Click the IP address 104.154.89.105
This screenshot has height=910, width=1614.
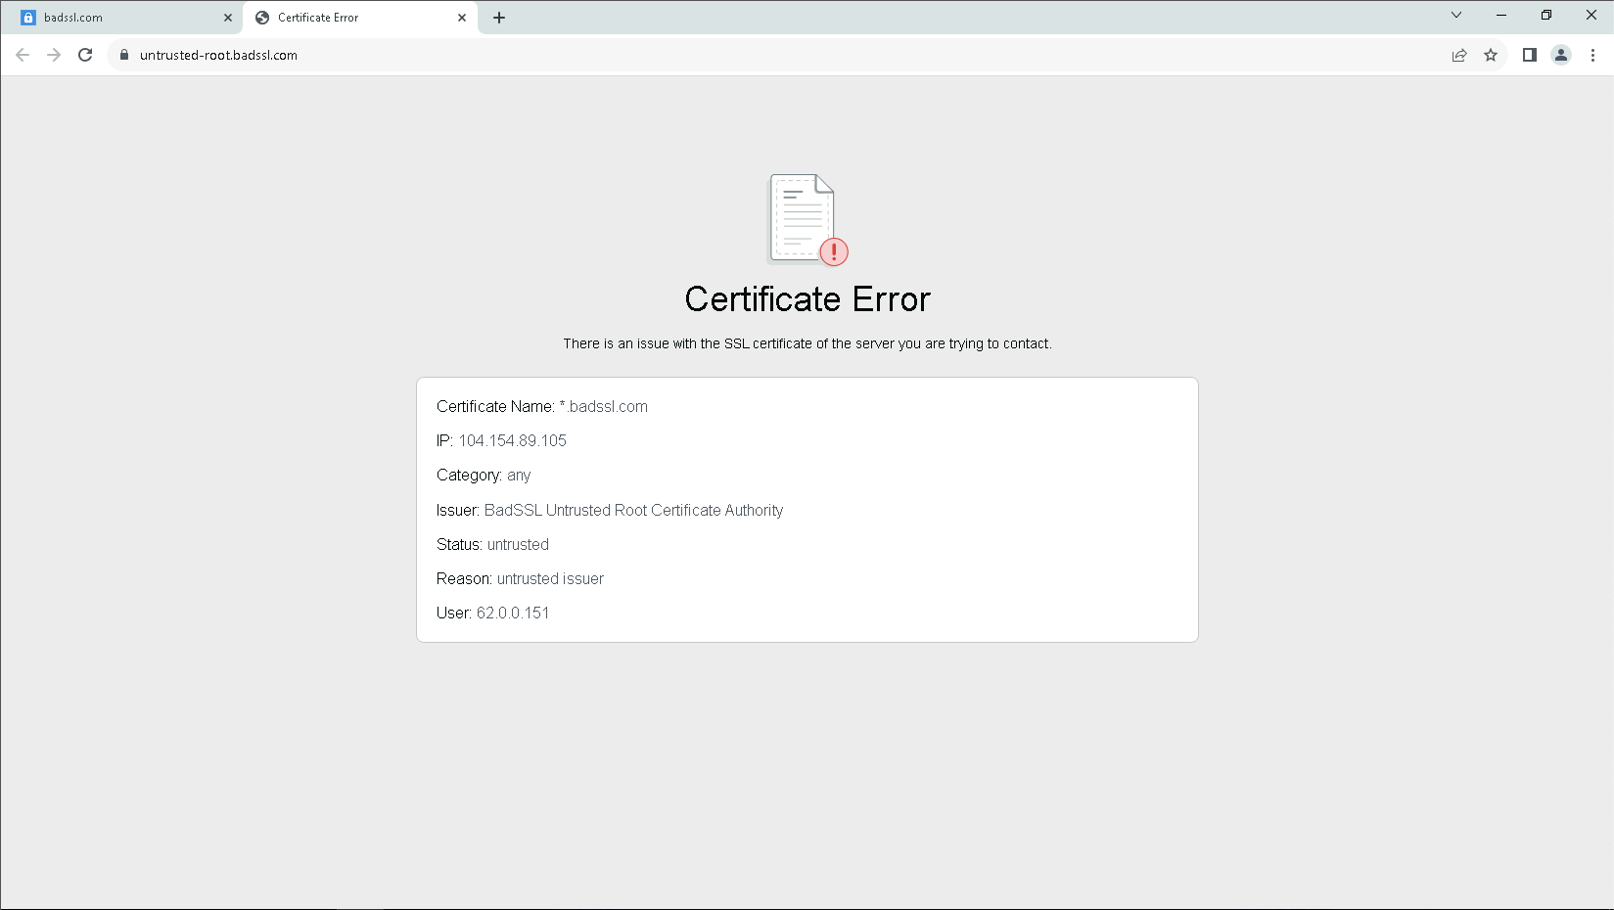point(512,440)
